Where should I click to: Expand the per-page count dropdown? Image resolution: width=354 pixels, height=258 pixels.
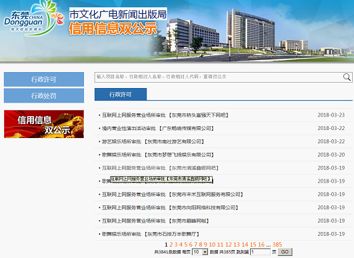pyautogui.click(x=200, y=252)
